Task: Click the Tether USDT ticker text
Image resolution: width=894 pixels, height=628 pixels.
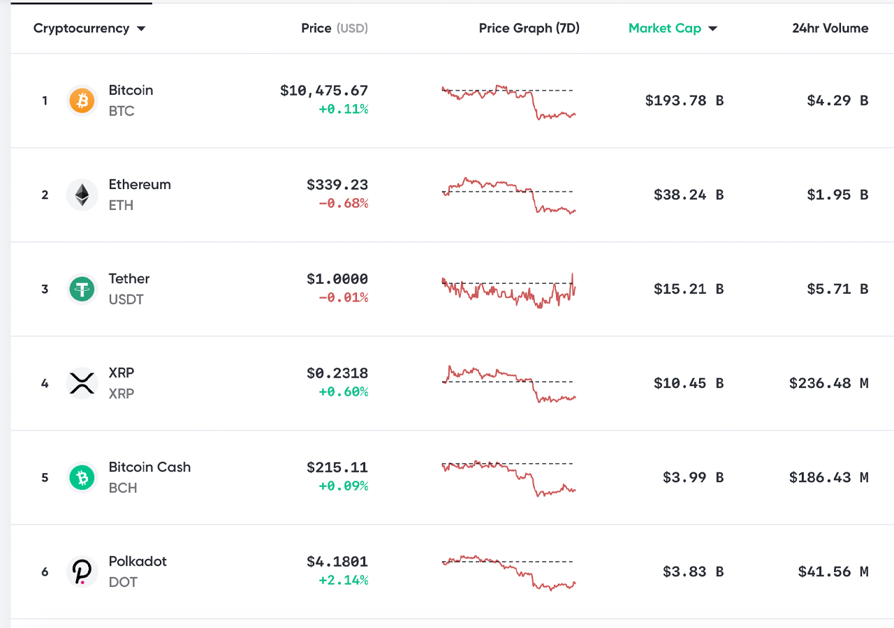Action: (x=126, y=299)
